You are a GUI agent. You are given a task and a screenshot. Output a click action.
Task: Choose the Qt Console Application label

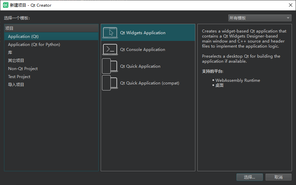pos(143,50)
